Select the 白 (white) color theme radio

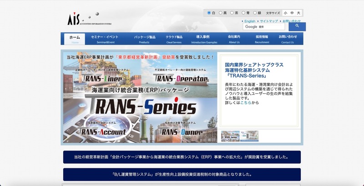pos(209,13)
